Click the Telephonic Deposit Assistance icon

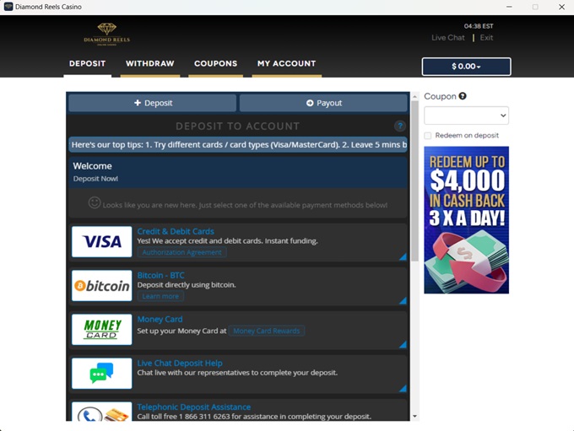(102, 412)
